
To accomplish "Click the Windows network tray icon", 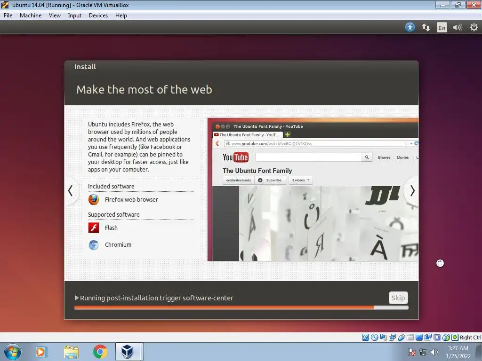I will [x=423, y=352].
